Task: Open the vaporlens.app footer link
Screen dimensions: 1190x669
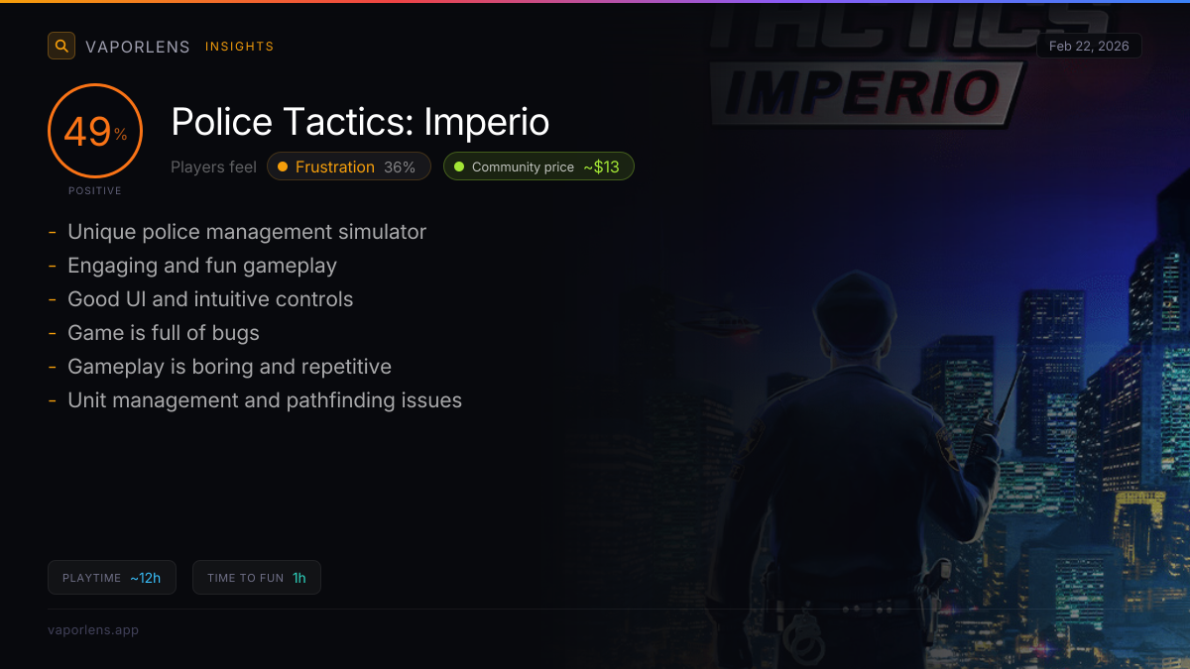Action: click(93, 630)
